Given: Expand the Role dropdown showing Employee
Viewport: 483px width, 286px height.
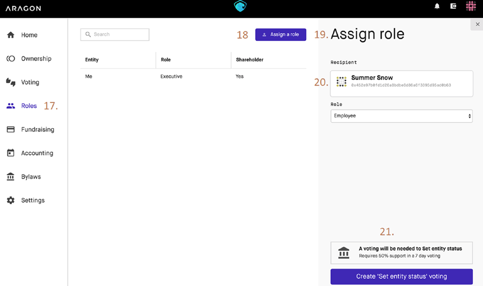Looking at the screenshot, I should point(401,116).
